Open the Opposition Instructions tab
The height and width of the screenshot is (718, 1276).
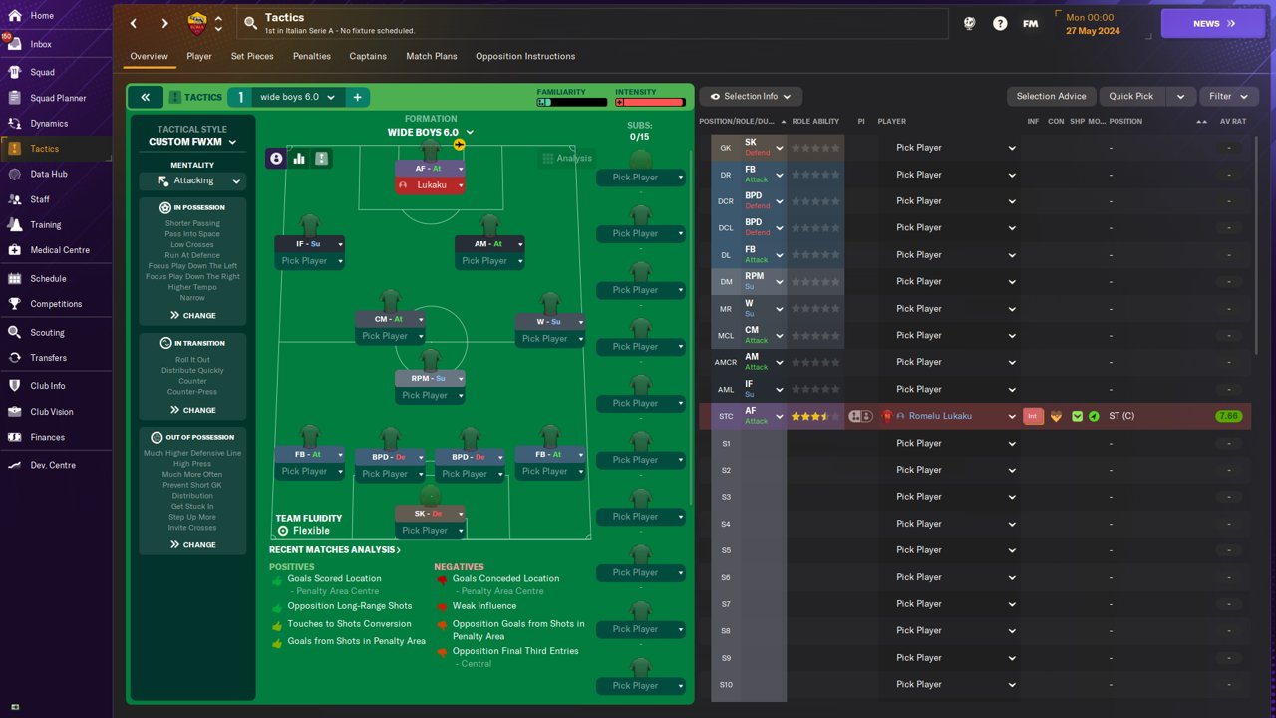click(525, 56)
